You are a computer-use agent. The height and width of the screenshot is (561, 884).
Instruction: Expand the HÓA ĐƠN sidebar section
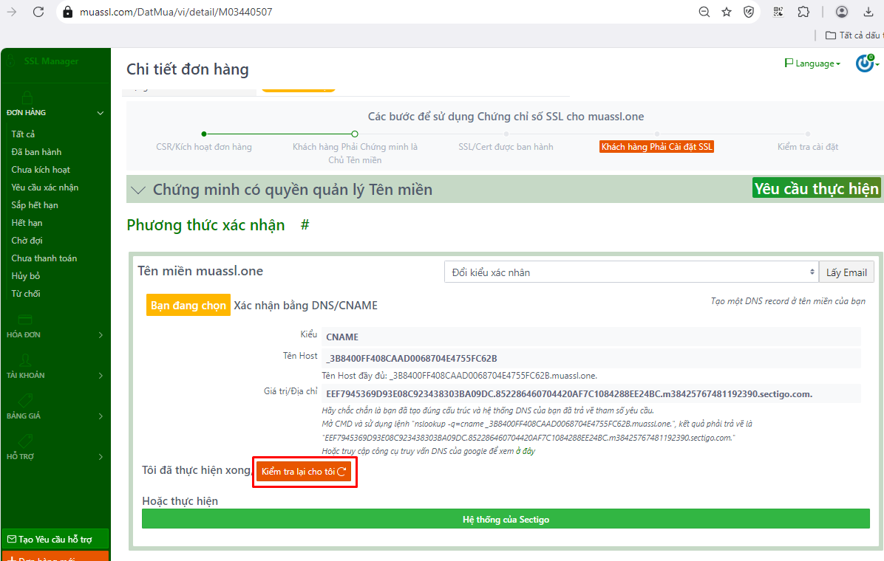click(x=55, y=334)
